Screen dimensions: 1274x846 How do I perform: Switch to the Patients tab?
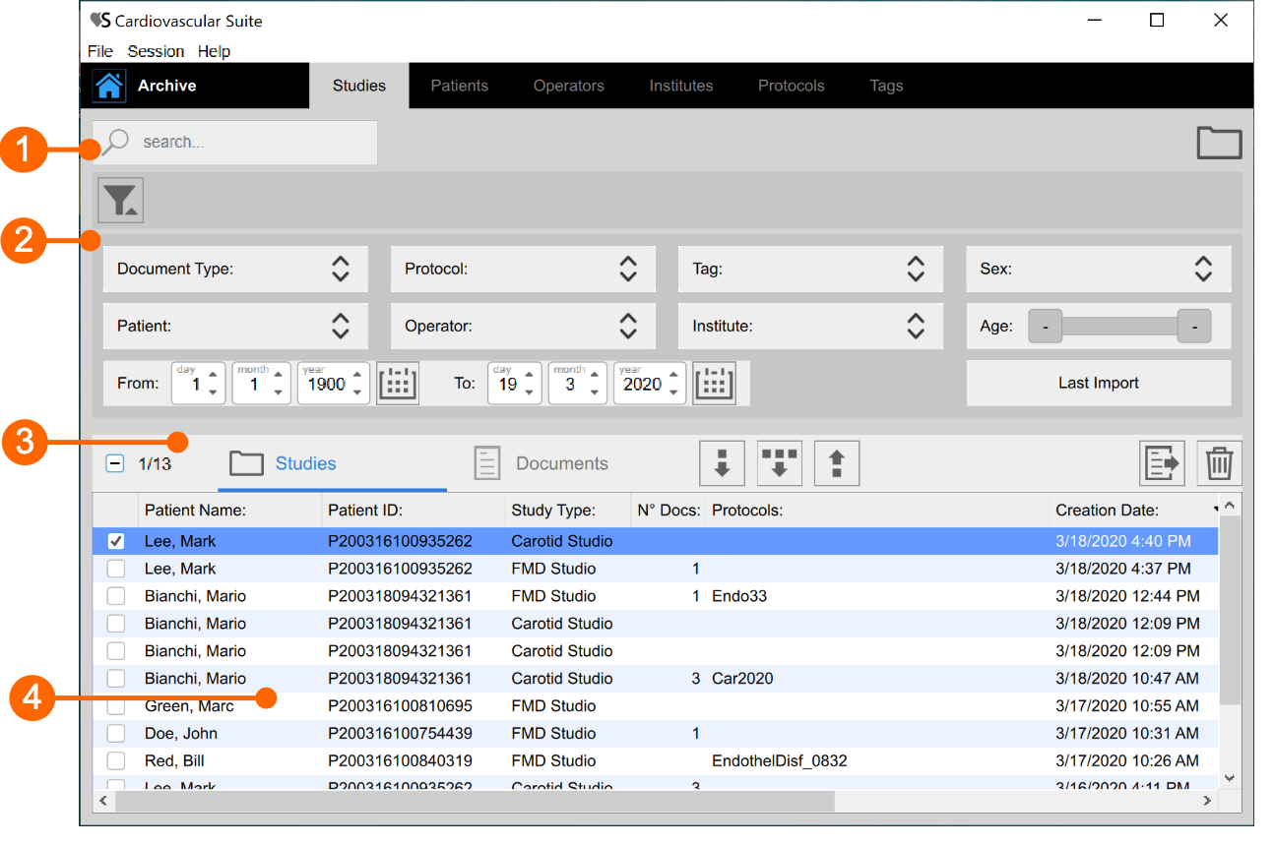pyautogui.click(x=459, y=86)
